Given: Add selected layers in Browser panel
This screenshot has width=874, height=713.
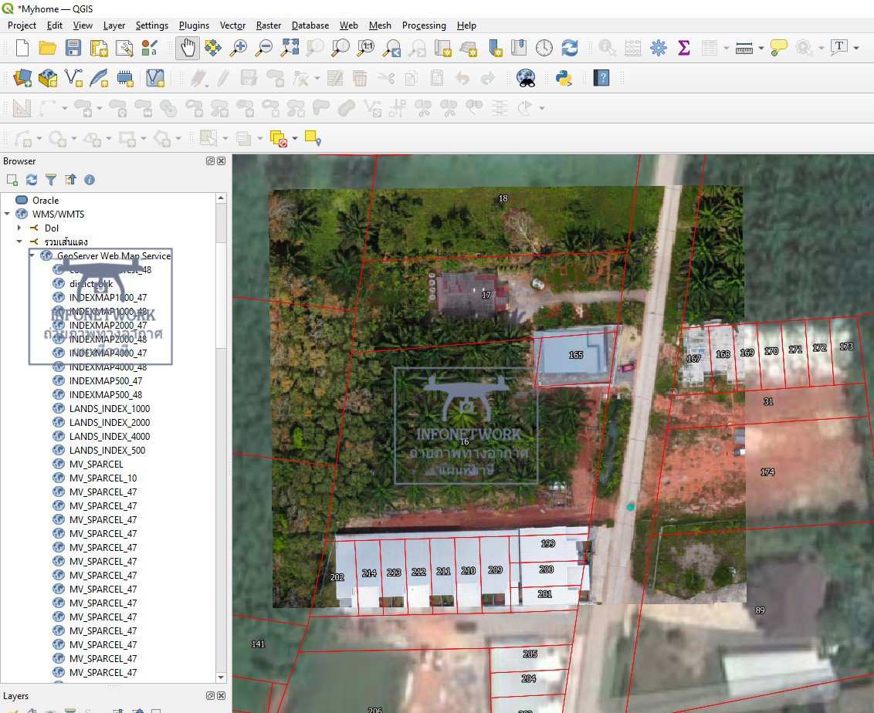Looking at the screenshot, I should click(12, 179).
